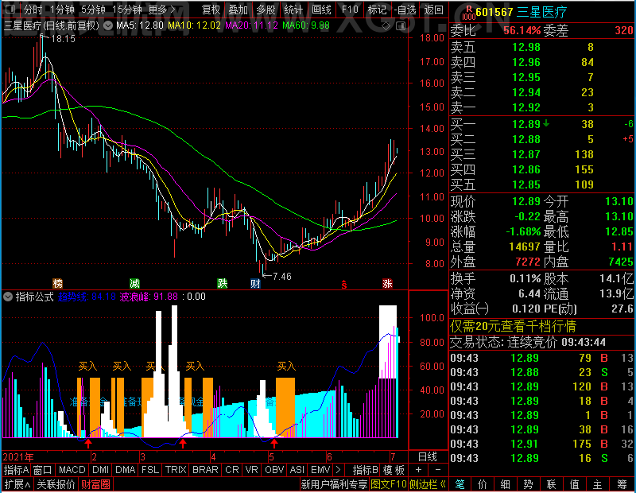The image size is (636, 493).
Task: Open the 筹 chip distribution view
Action: [x=622, y=484]
